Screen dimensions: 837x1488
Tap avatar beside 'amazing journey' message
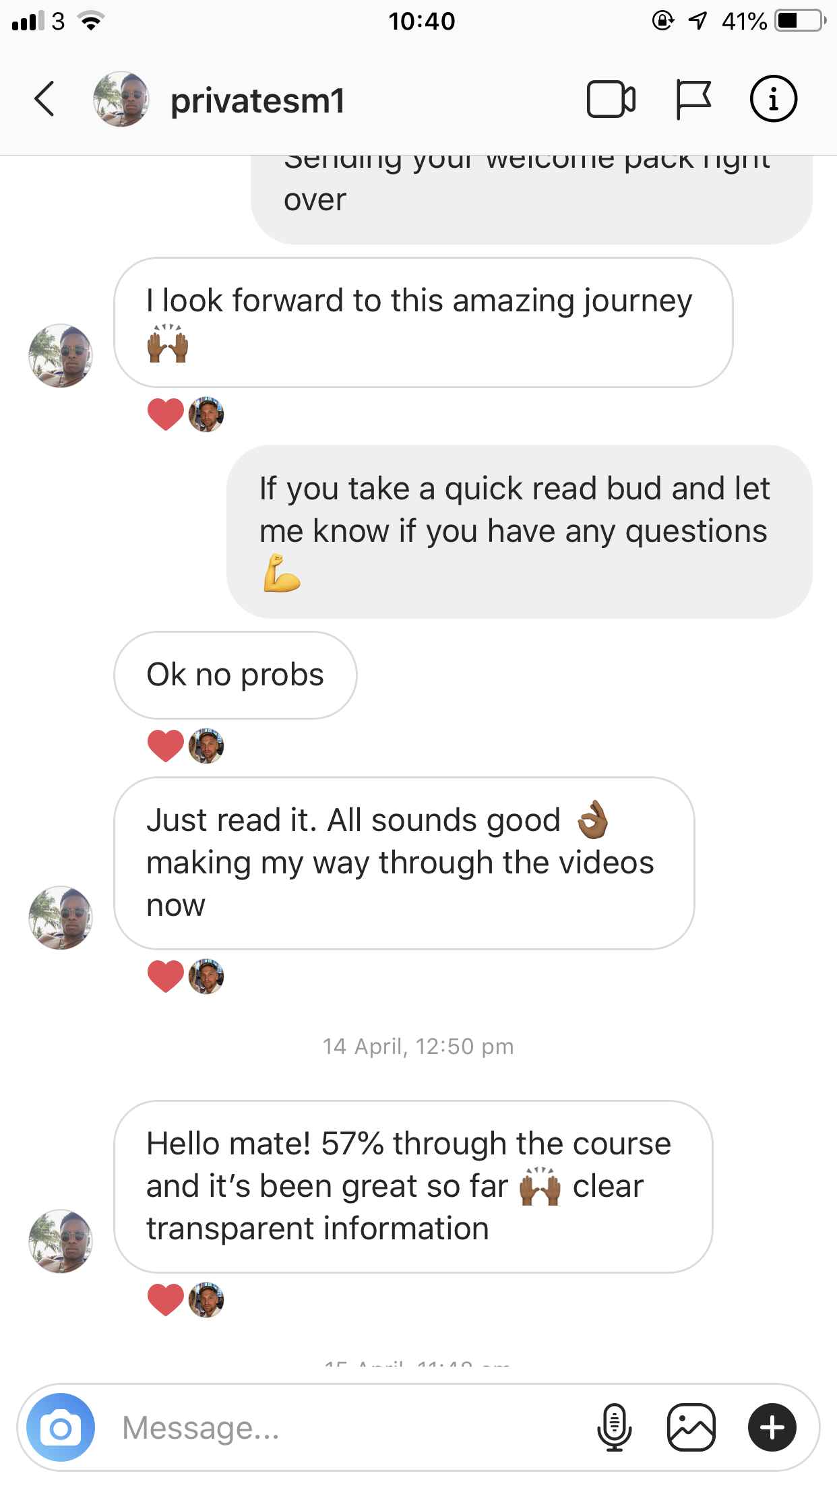61,356
